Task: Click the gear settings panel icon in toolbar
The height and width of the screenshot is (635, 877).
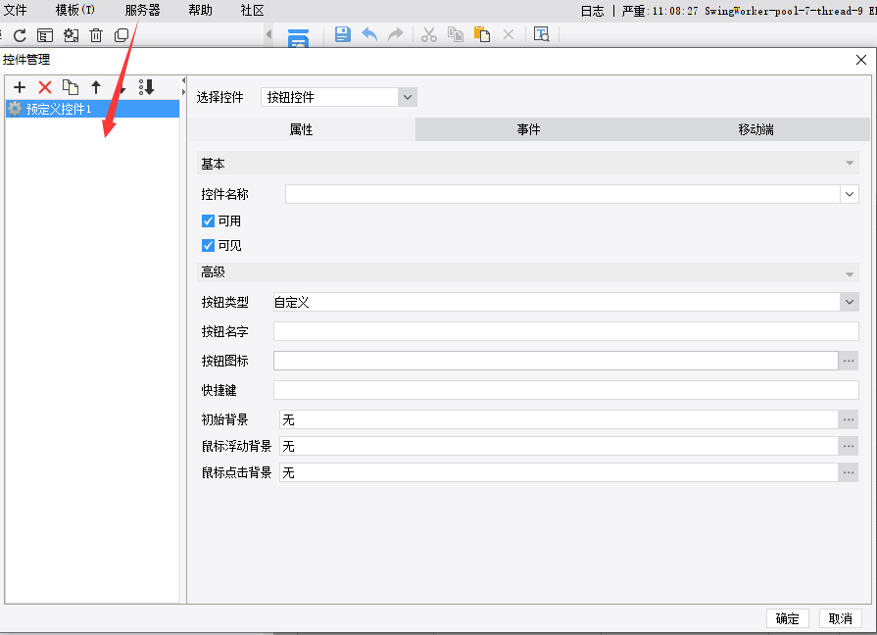Action: tap(71, 35)
